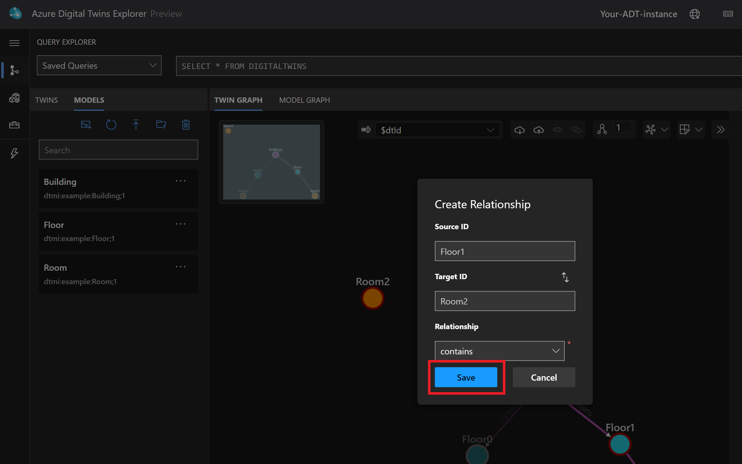
Task: Select the Floor model entry
Action: [x=118, y=231]
